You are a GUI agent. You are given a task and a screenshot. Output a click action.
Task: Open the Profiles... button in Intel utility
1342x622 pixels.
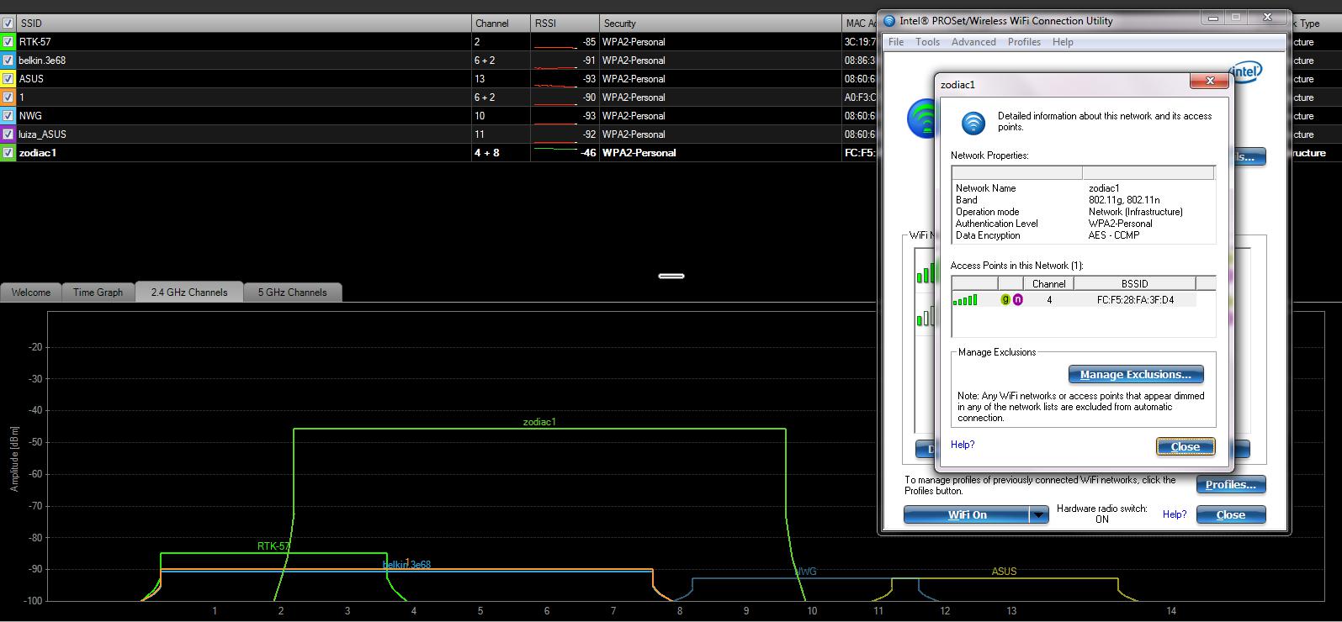1231,485
